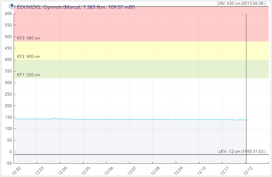The image size is (272, 177).
Task: Click the yellow alert level band
Action: click(x=136, y=50)
